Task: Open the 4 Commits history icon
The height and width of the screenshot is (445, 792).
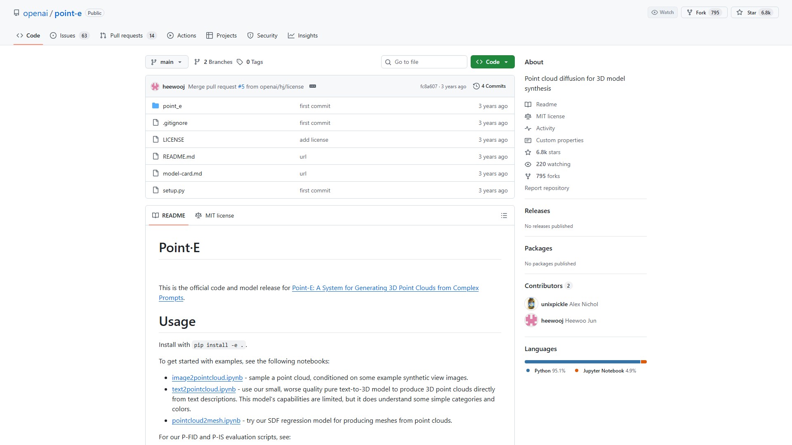Action: click(x=476, y=86)
